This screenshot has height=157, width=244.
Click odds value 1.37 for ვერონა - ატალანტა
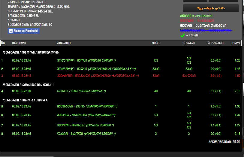(x=237, y=115)
